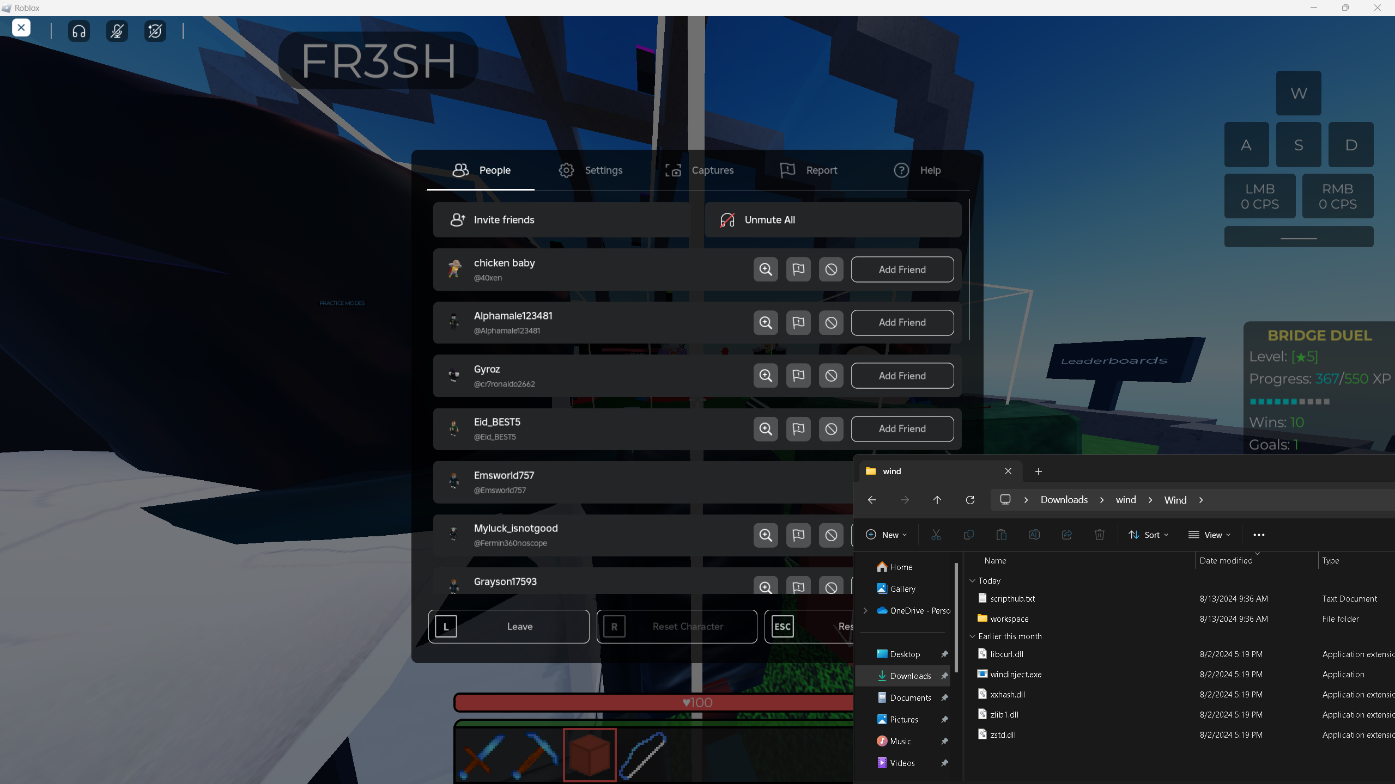Block Gyroz with the block icon
This screenshot has height=784, width=1395.
point(831,376)
